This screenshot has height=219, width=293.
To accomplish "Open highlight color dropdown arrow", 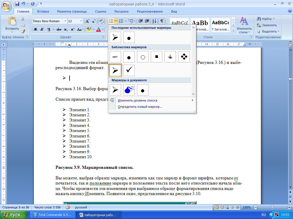I will pos(94,29).
